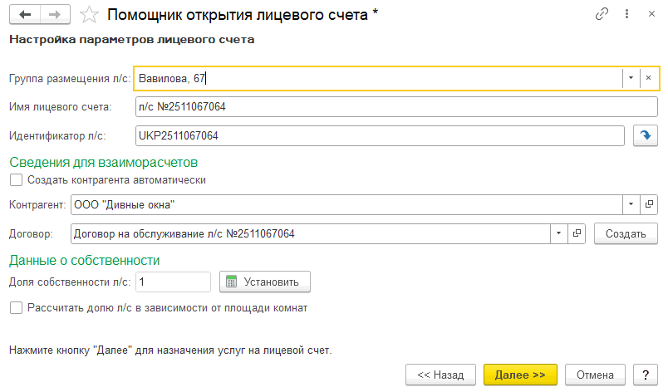Click the Создать contract button
The height and width of the screenshot is (392, 668).
point(620,234)
